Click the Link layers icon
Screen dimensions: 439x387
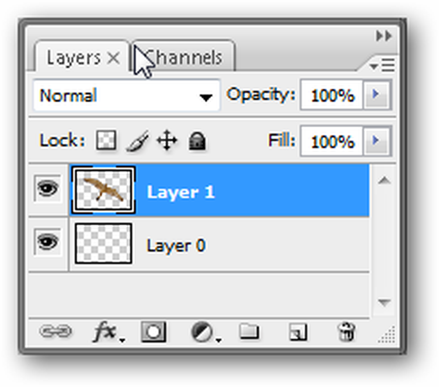(56, 331)
